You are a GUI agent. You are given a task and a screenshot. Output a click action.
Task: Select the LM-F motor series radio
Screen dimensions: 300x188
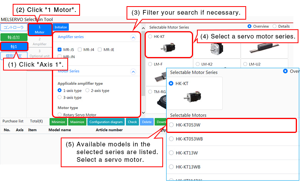(x=150, y=64)
